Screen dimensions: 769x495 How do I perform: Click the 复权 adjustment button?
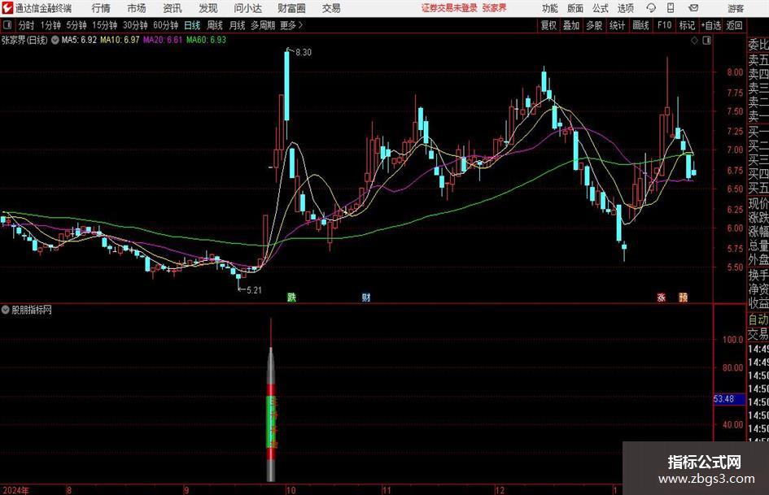[548, 25]
